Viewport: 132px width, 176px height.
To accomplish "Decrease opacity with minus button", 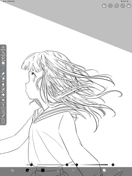I will [x=77, y=165].
